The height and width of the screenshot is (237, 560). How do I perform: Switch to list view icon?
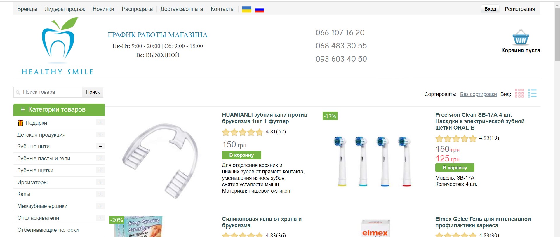pos(532,93)
